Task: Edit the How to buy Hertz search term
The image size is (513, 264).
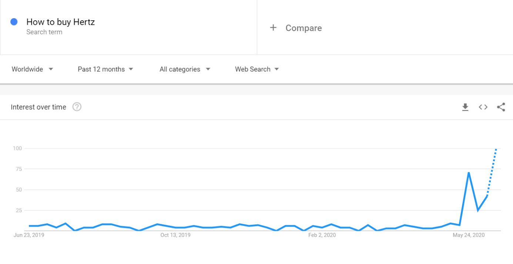Action: click(x=61, y=22)
